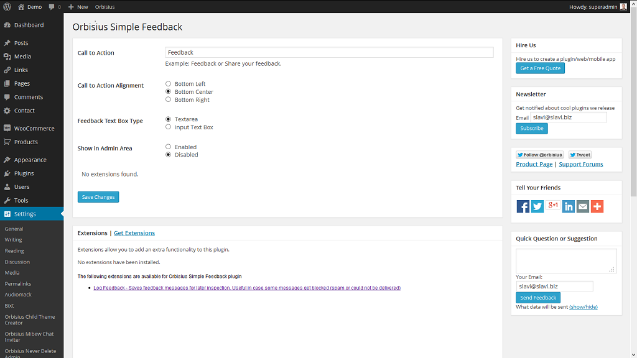Click Follow @orbisius button
The width and height of the screenshot is (637, 358).
pos(540,155)
